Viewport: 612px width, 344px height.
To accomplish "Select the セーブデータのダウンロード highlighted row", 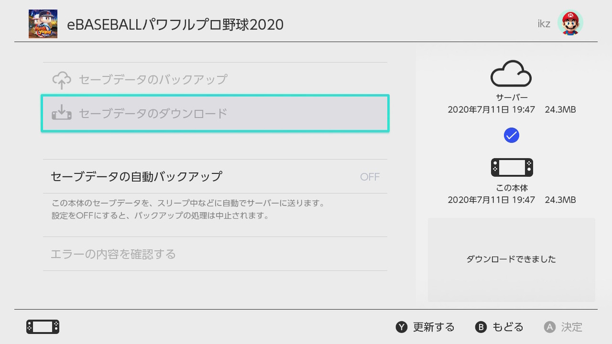I will click(x=214, y=113).
